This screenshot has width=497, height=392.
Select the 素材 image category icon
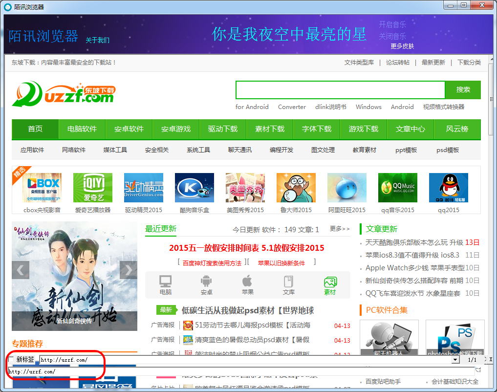click(x=330, y=282)
